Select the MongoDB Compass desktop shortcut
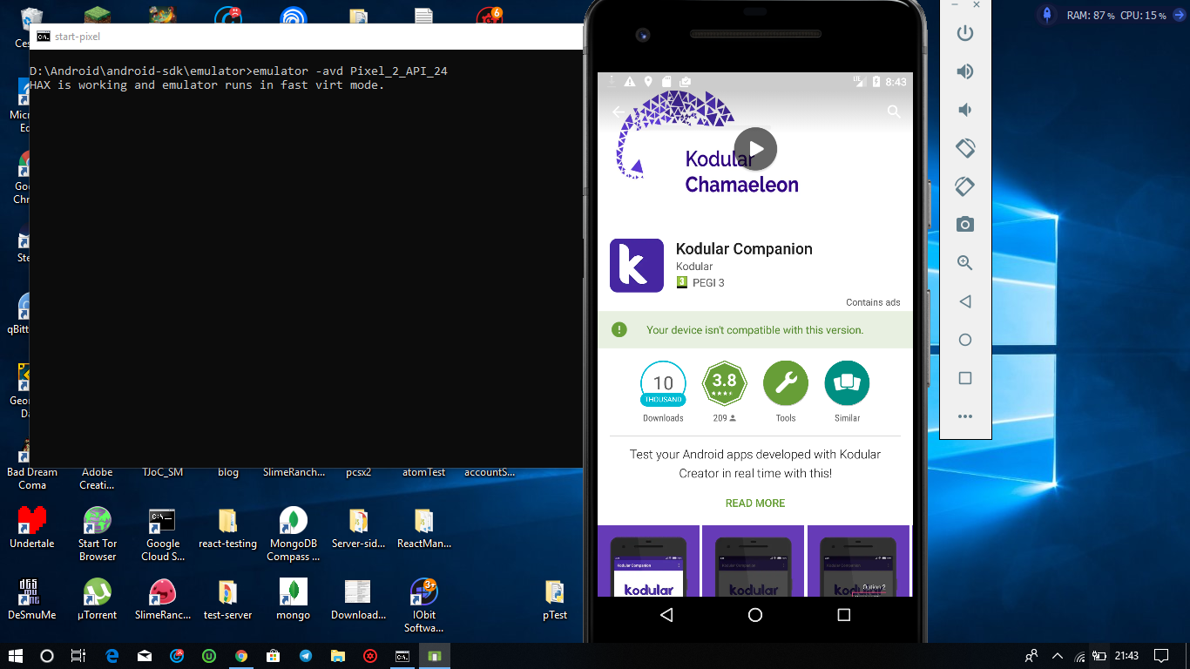 (x=294, y=534)
